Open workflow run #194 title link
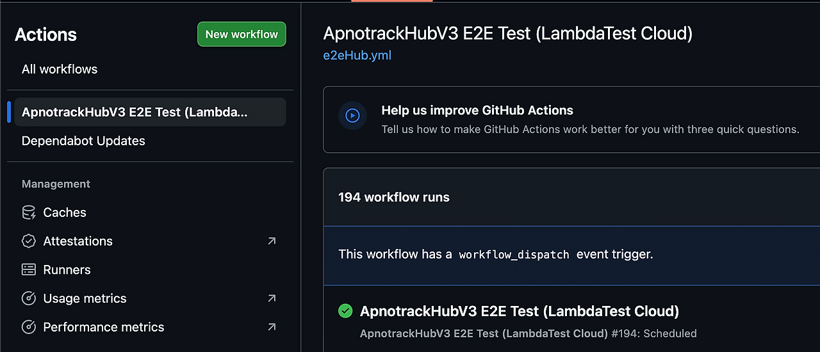Screen dimensions: 820x352 click(520, 311)
